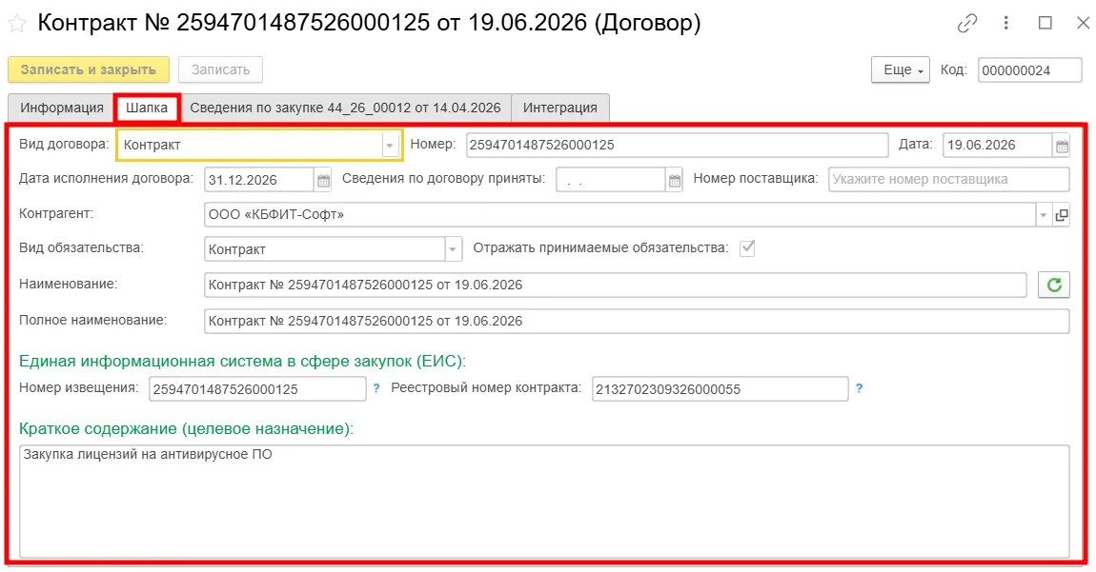The height and width of the screenshot is (572, 1096).
Task: Click the Дата исполнения договора value 31.12.2026
Action: (258, 180)
